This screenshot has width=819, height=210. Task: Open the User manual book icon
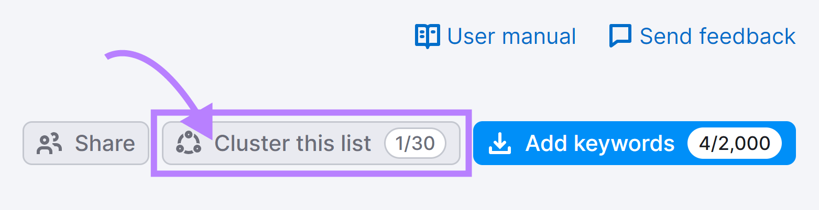[428, 37]
